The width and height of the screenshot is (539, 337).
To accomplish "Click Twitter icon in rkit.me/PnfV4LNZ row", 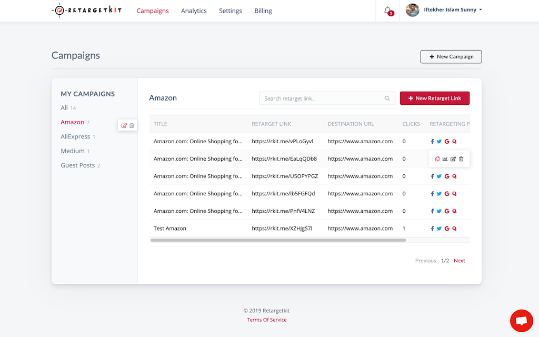I will 439,211.
